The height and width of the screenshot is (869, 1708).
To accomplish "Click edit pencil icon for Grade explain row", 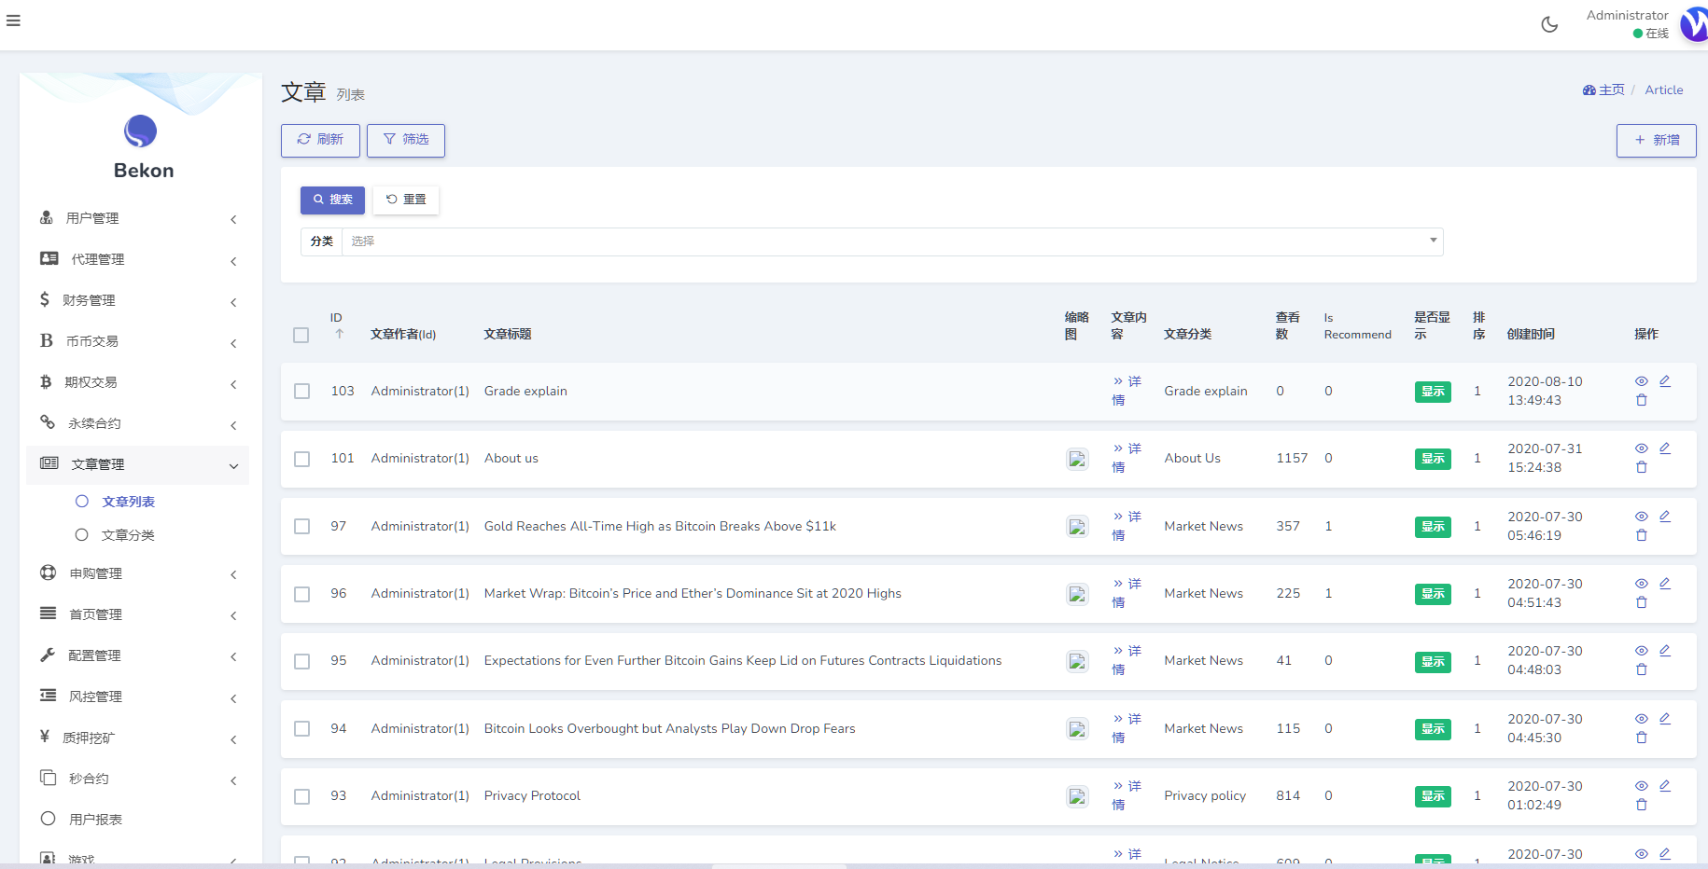I will click(1664, 381).
